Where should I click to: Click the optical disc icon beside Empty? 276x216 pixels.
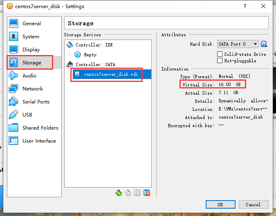pos(77,55)
